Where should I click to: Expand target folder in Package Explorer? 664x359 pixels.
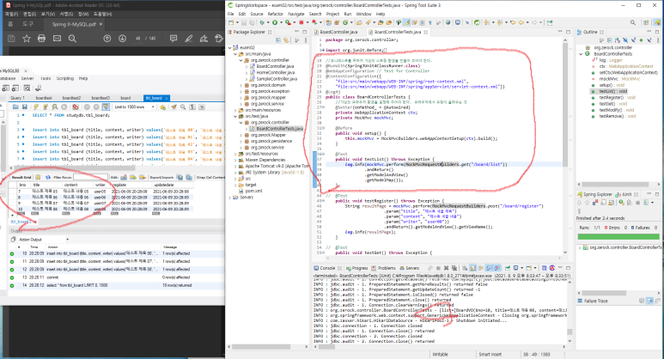pos(235,185)
